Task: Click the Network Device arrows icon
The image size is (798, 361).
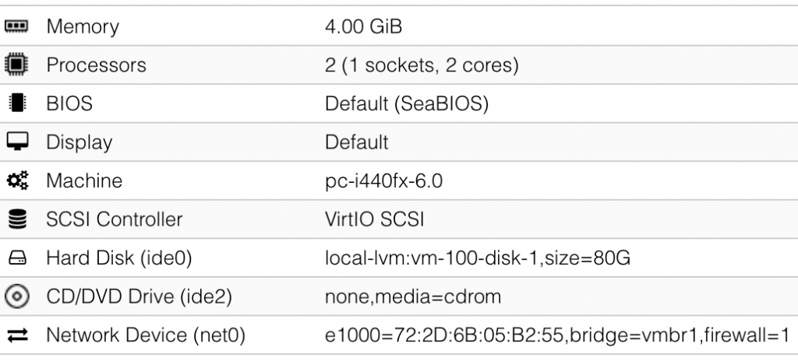Action: point(18,335)
